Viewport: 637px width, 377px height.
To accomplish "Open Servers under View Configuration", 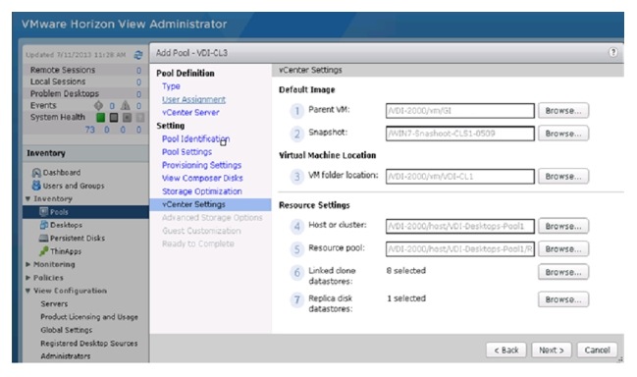I will click(54, 304).
